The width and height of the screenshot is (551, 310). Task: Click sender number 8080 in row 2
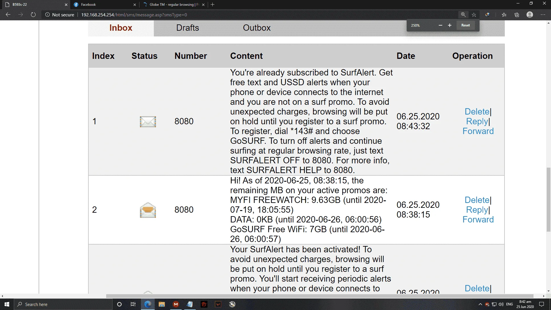(184, 210)
